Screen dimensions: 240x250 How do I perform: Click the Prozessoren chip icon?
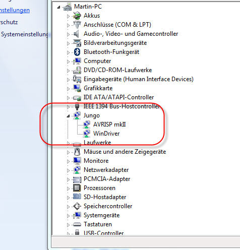(77, 188)
